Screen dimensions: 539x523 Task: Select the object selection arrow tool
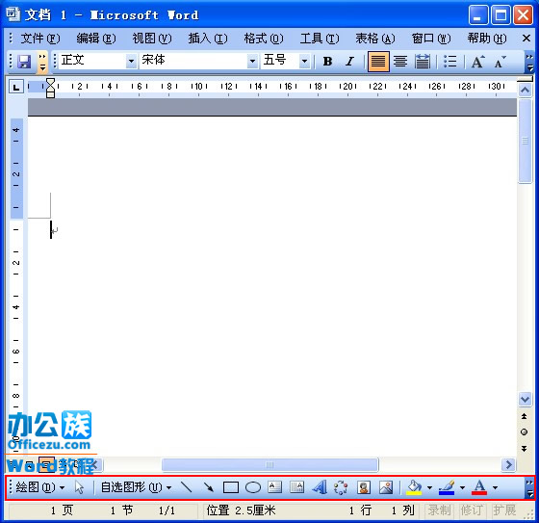click(79, 487)
